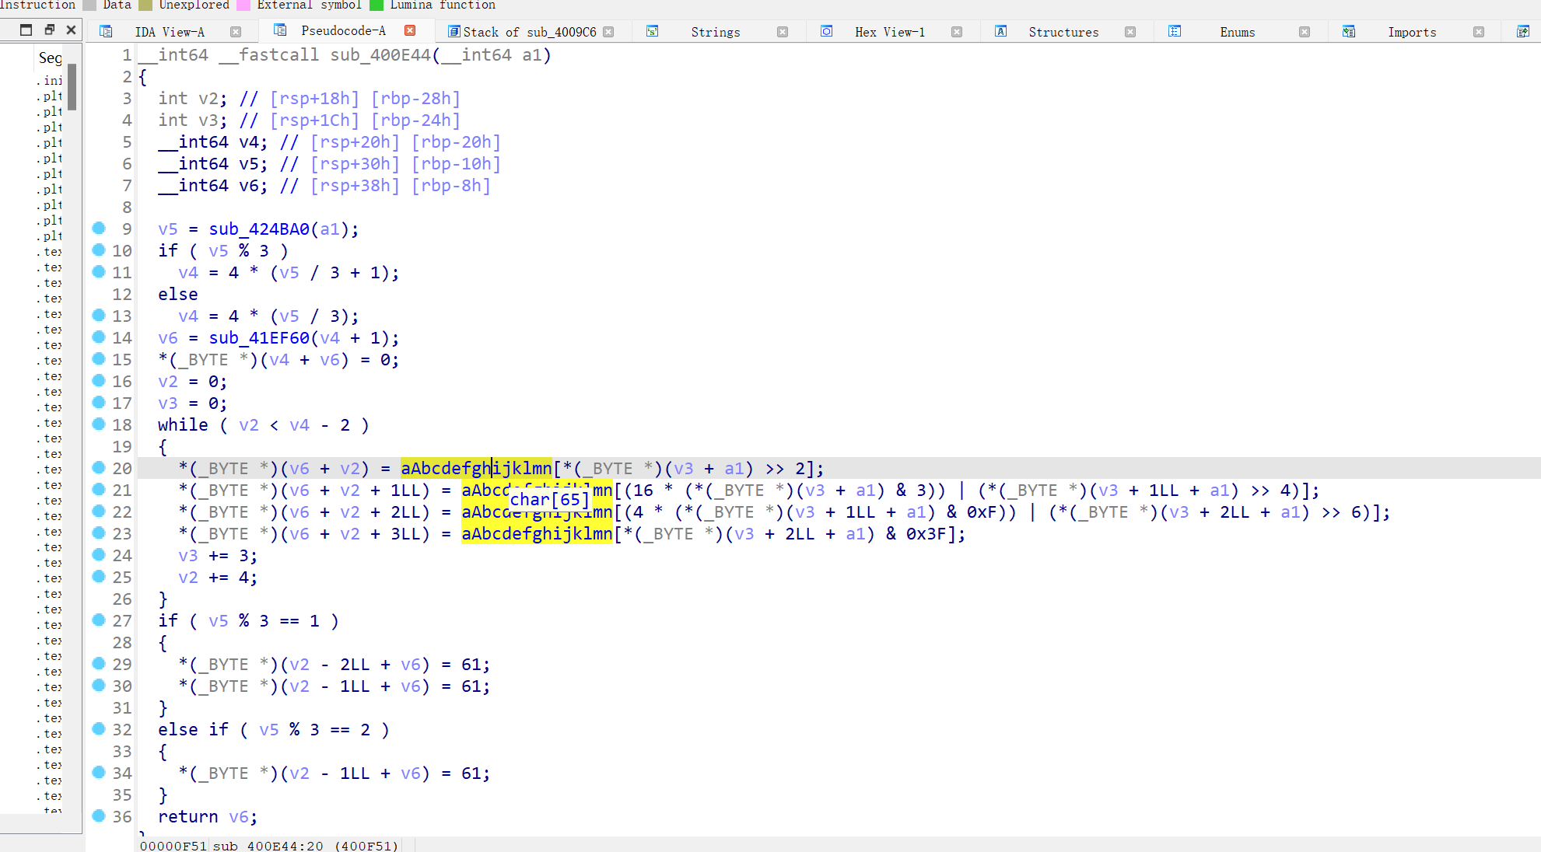The width and height of the screenshot is (1541, 852).
Task: Open Stack of sub_4009C6 tab
Action: (532, 31)
